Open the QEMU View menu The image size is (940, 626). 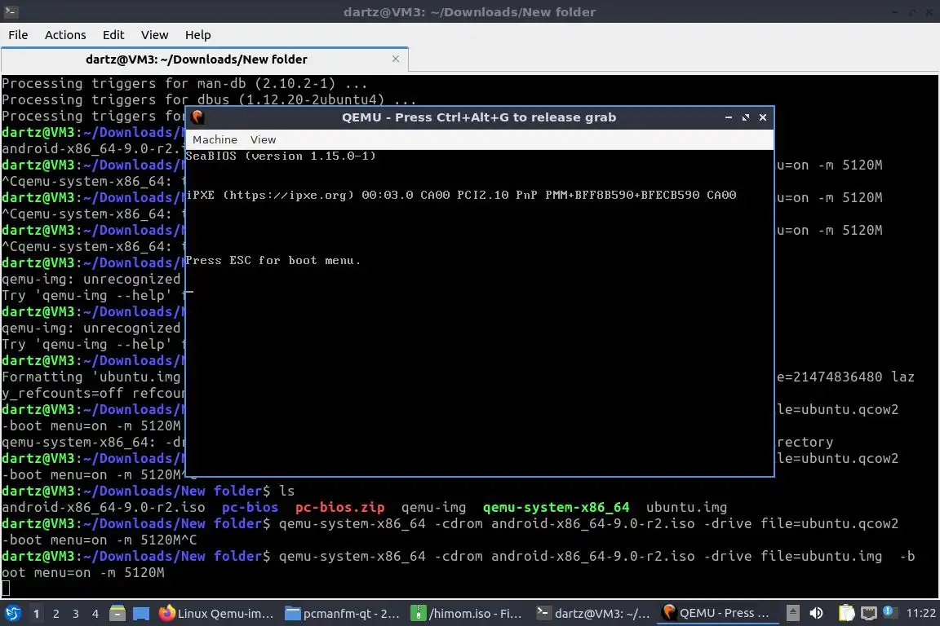[x=264, y=139]
